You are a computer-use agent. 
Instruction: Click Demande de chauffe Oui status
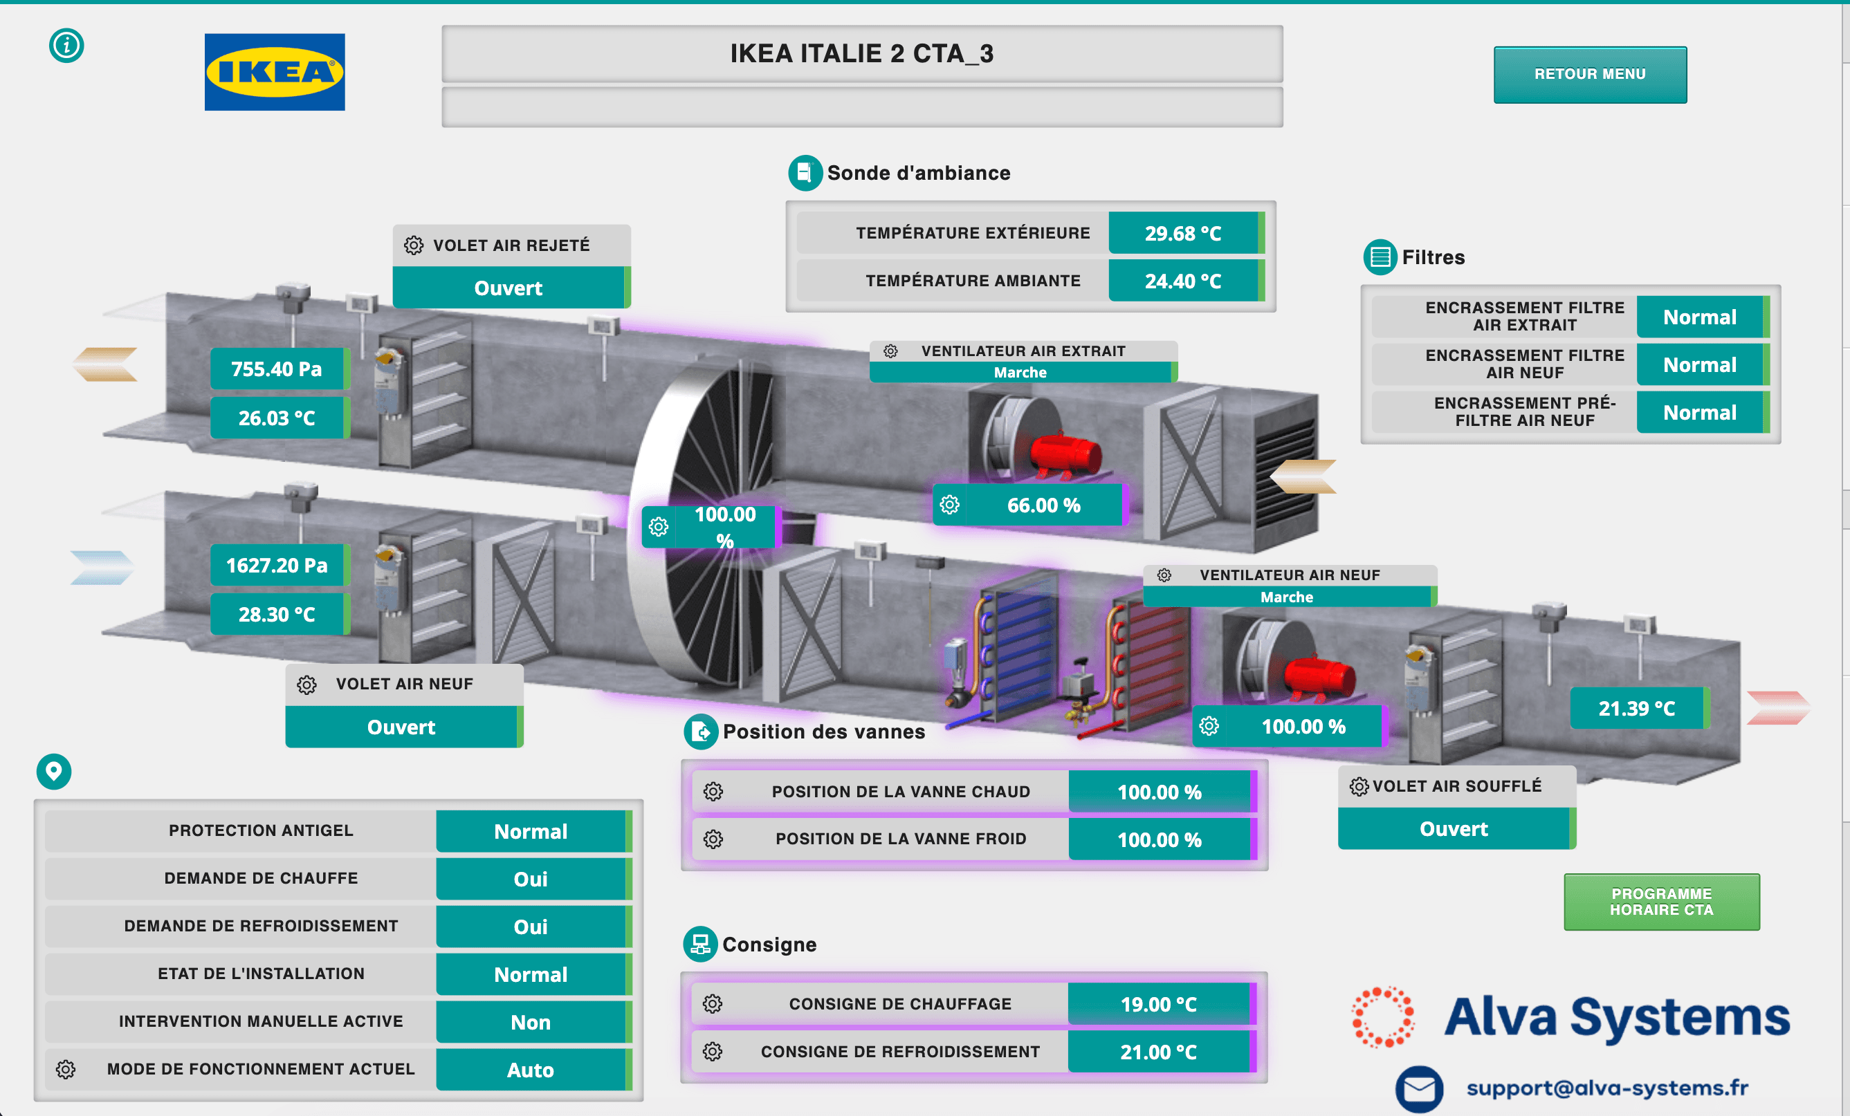pyautogui.click(x=533, y=879)
